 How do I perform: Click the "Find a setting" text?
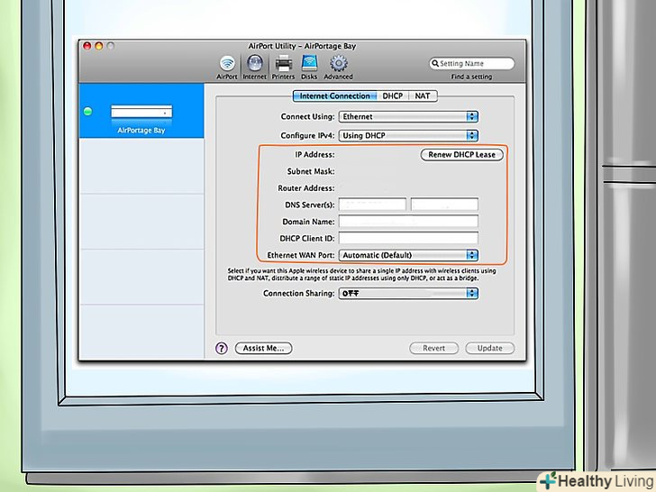click(x=471, y=77)
